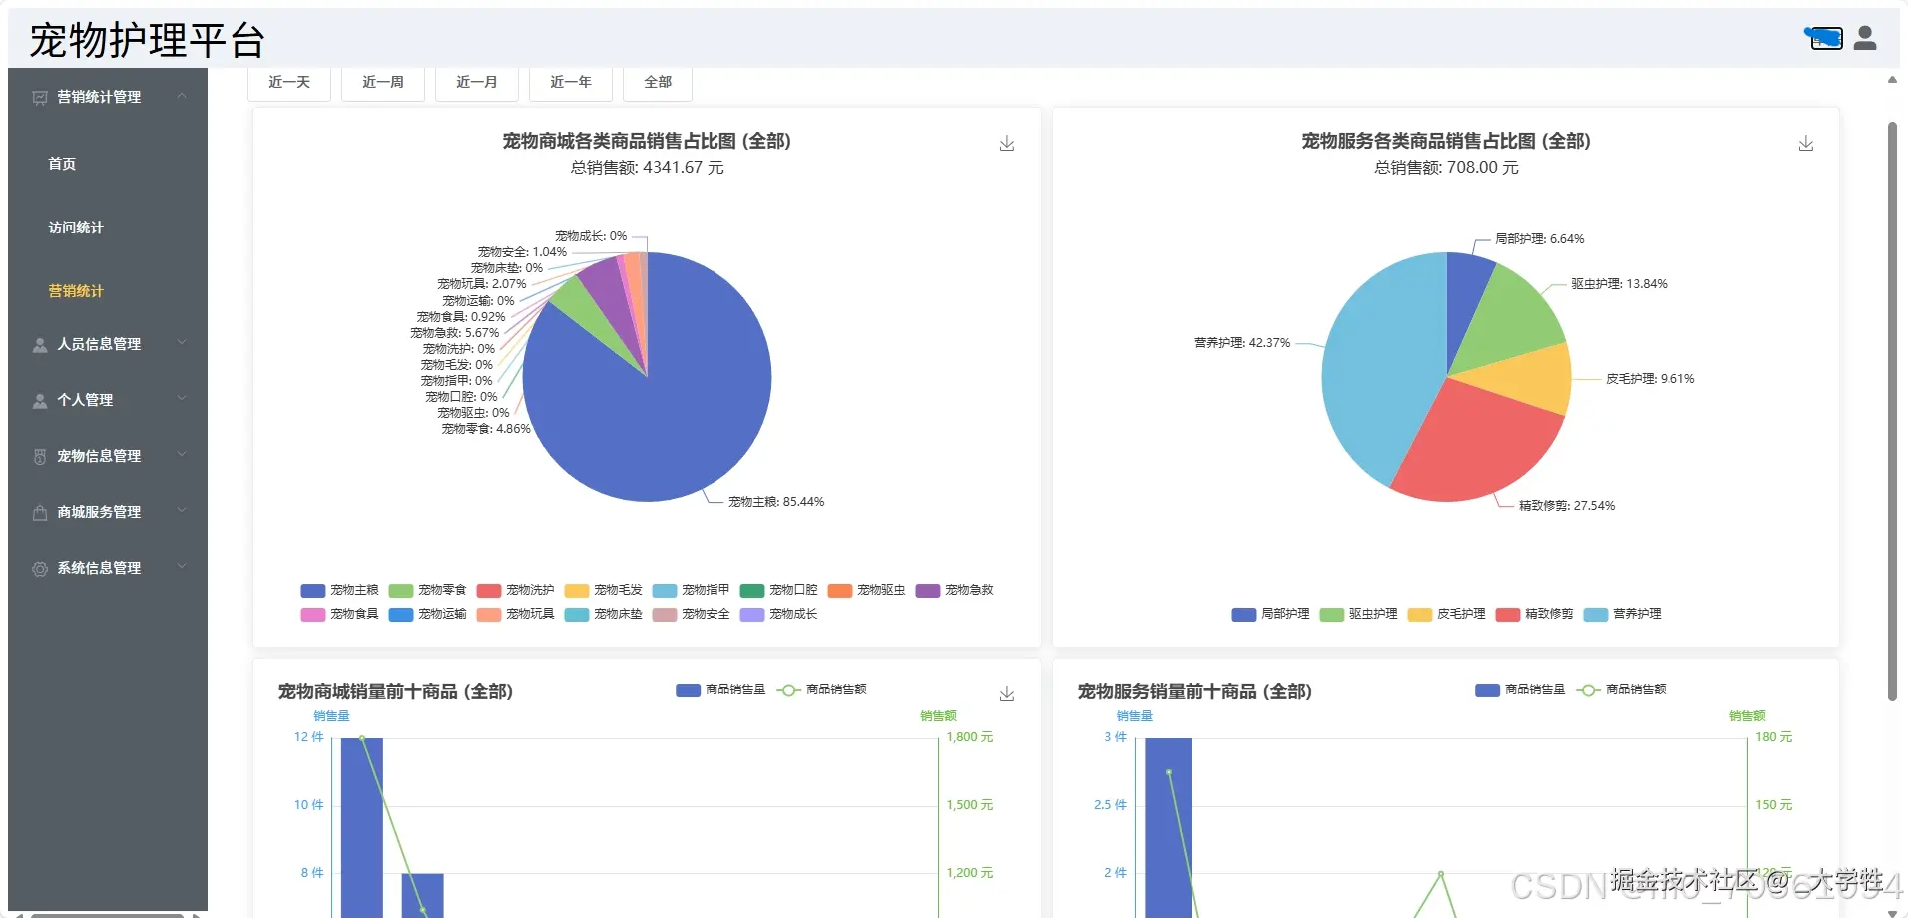Download the pet mall sales pie chart
Screen dimensions: 1908x918
click(1007, 144)
